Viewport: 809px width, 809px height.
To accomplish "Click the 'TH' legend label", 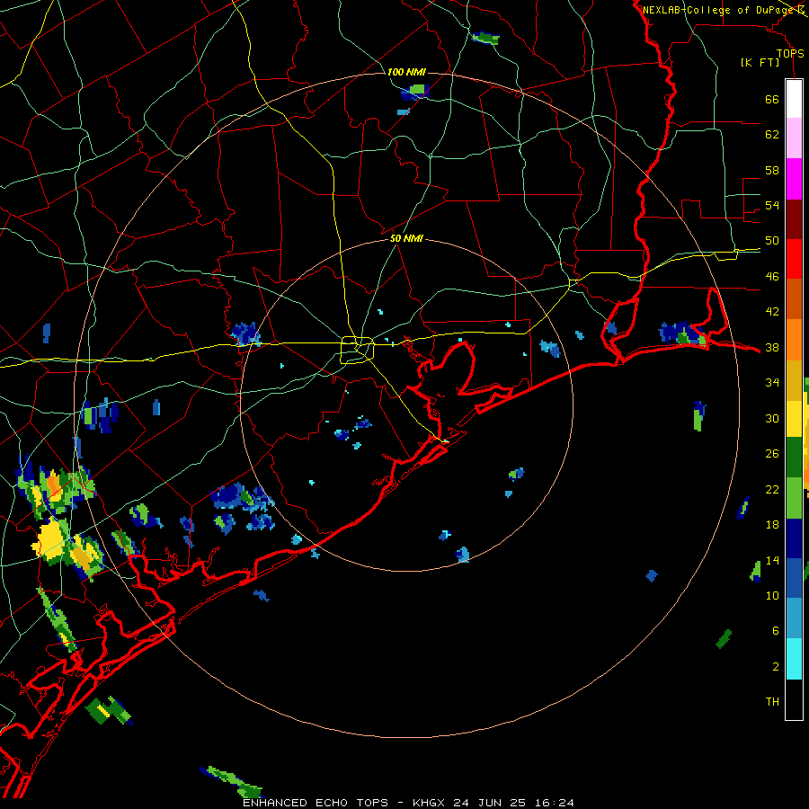I will (772, 702).
